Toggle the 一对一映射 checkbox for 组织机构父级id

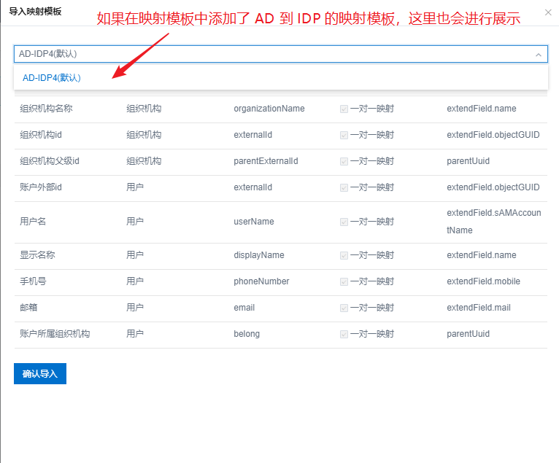344,161
